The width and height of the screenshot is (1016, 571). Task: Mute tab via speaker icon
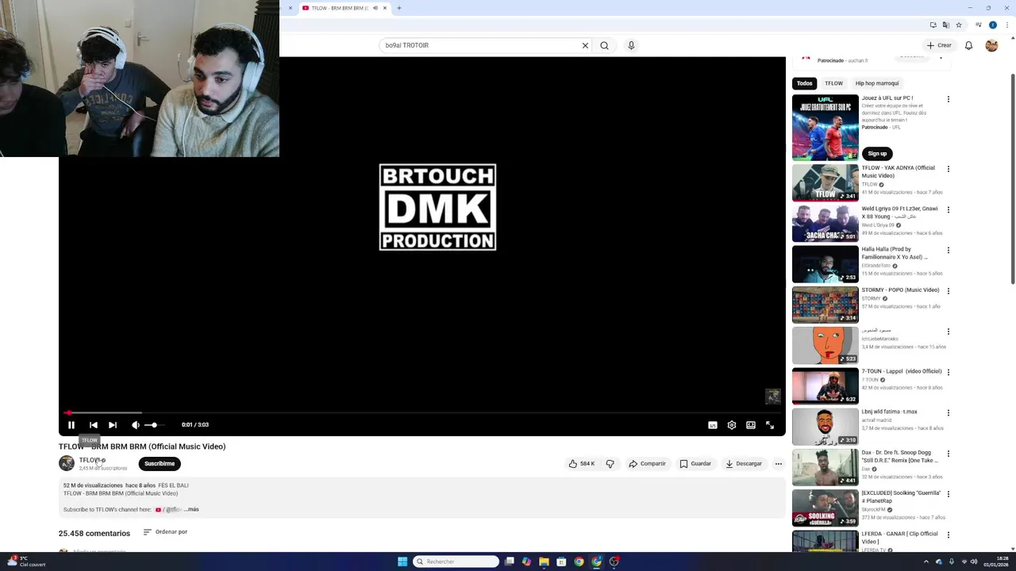click(x=375, y=8)
